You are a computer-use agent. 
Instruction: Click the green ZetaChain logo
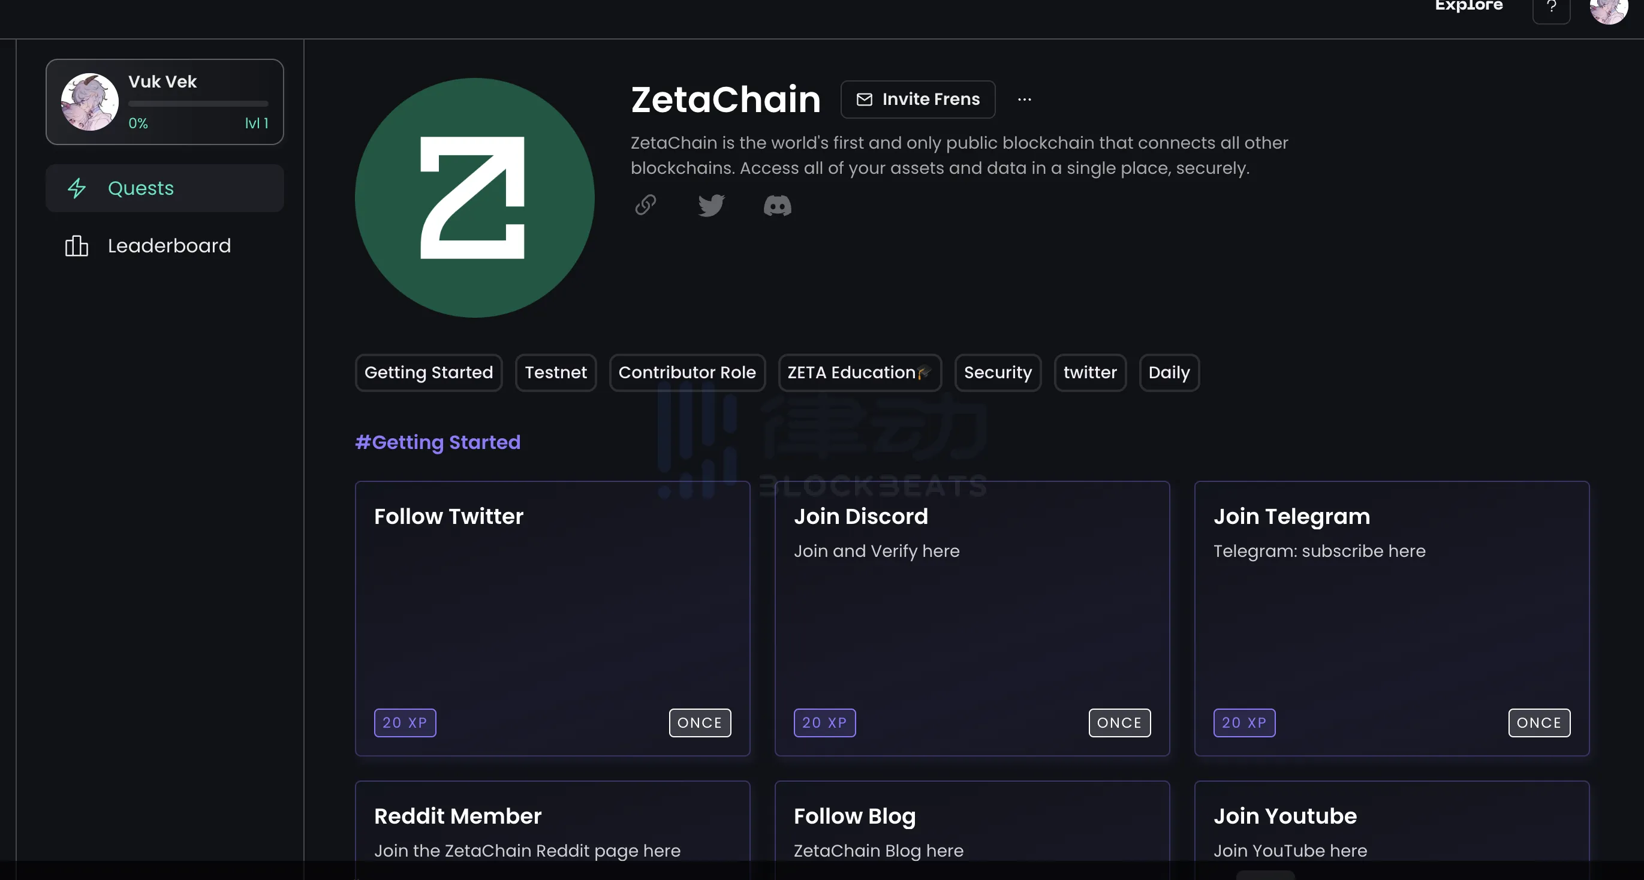(474, 198)
